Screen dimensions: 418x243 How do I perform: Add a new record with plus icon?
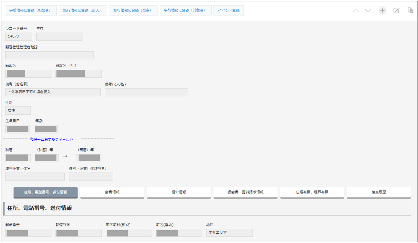(382, 11)
